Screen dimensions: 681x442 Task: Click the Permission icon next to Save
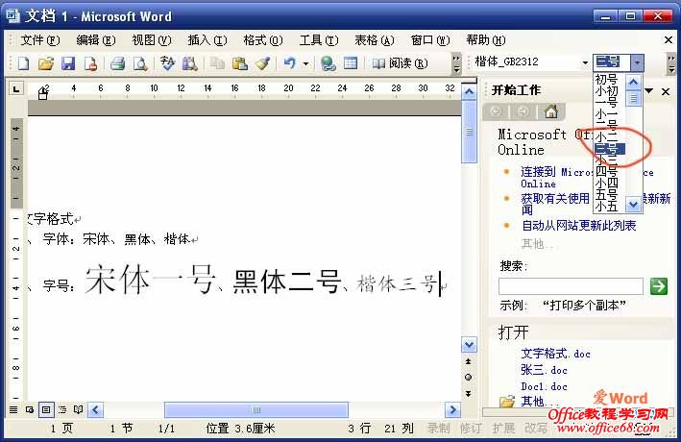tap(90, 63)
